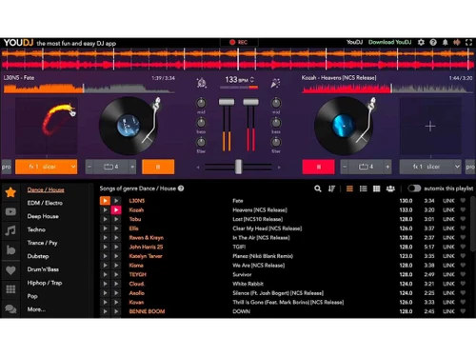476x357 pixels.
Task: Open the YouDJ link in top bar
Action: point(354,42)
